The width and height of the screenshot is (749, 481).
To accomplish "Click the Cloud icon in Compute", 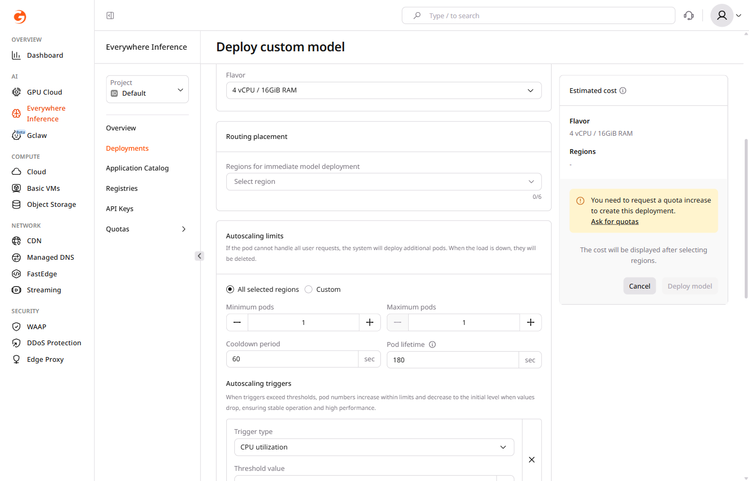I will pyautogui.click(x=17, y=172).
